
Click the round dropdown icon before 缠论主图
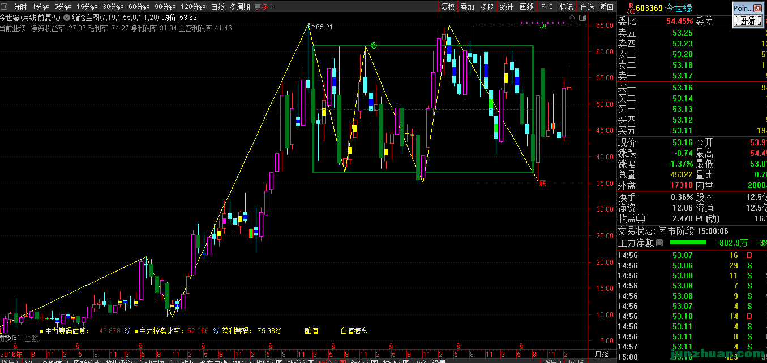pos(67,18)
